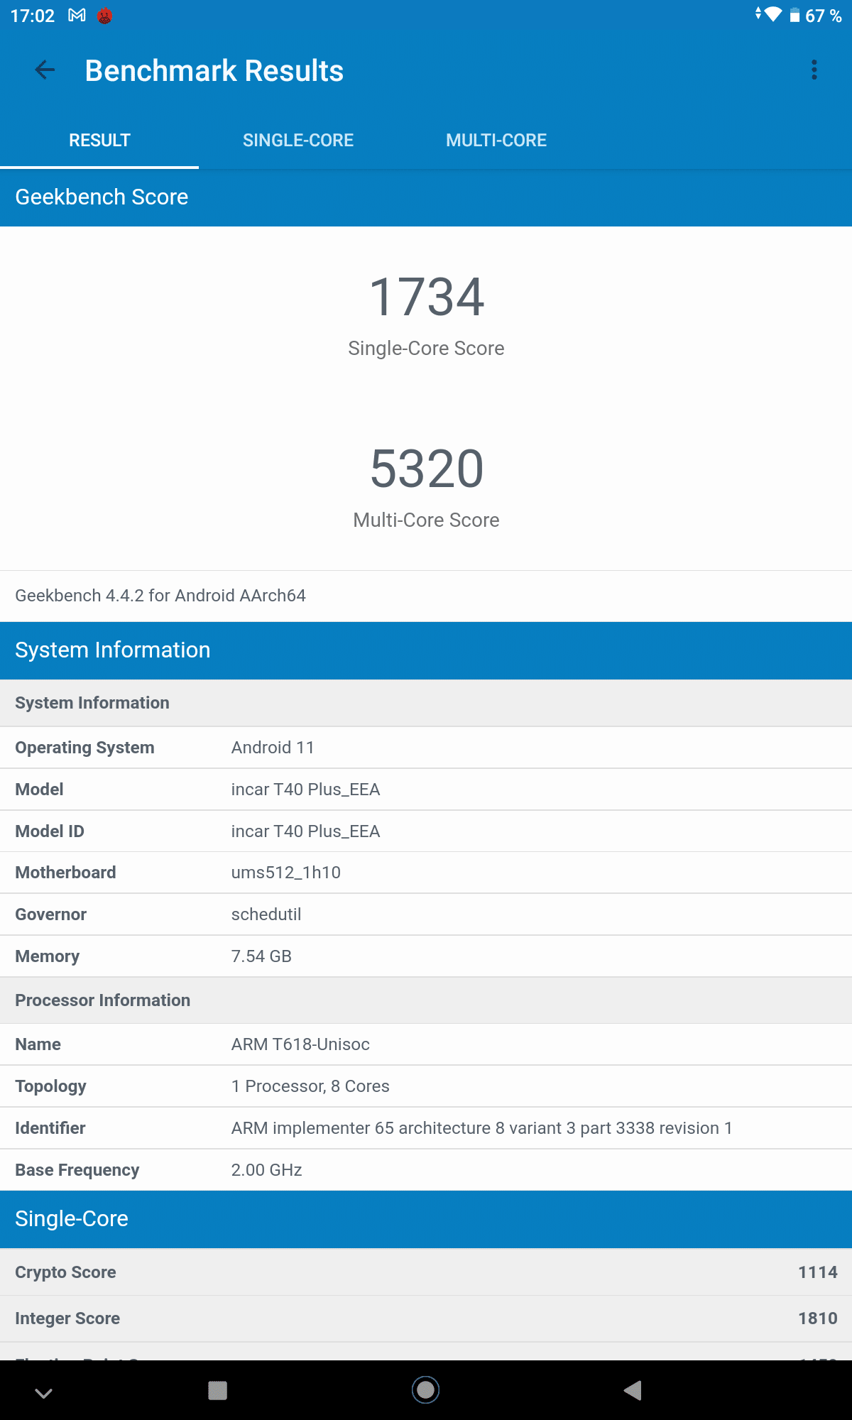Tap the ARM T618-Unisoc value
Screen dimensions: 852x1420
tap(300, 1044)
